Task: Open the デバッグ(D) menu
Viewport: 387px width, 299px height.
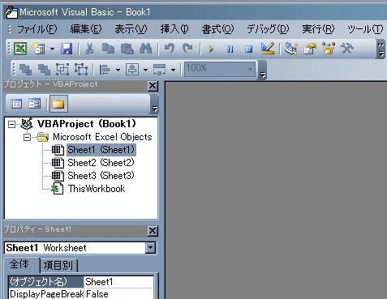Action: [x=268, y=29]
